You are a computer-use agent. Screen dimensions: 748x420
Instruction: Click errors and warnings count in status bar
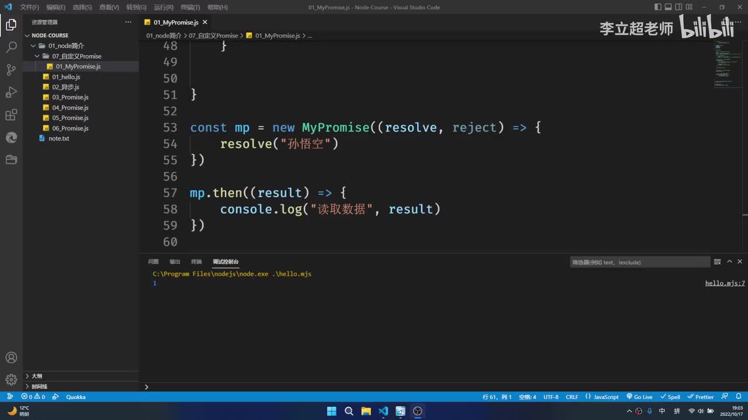pos(33,397)
